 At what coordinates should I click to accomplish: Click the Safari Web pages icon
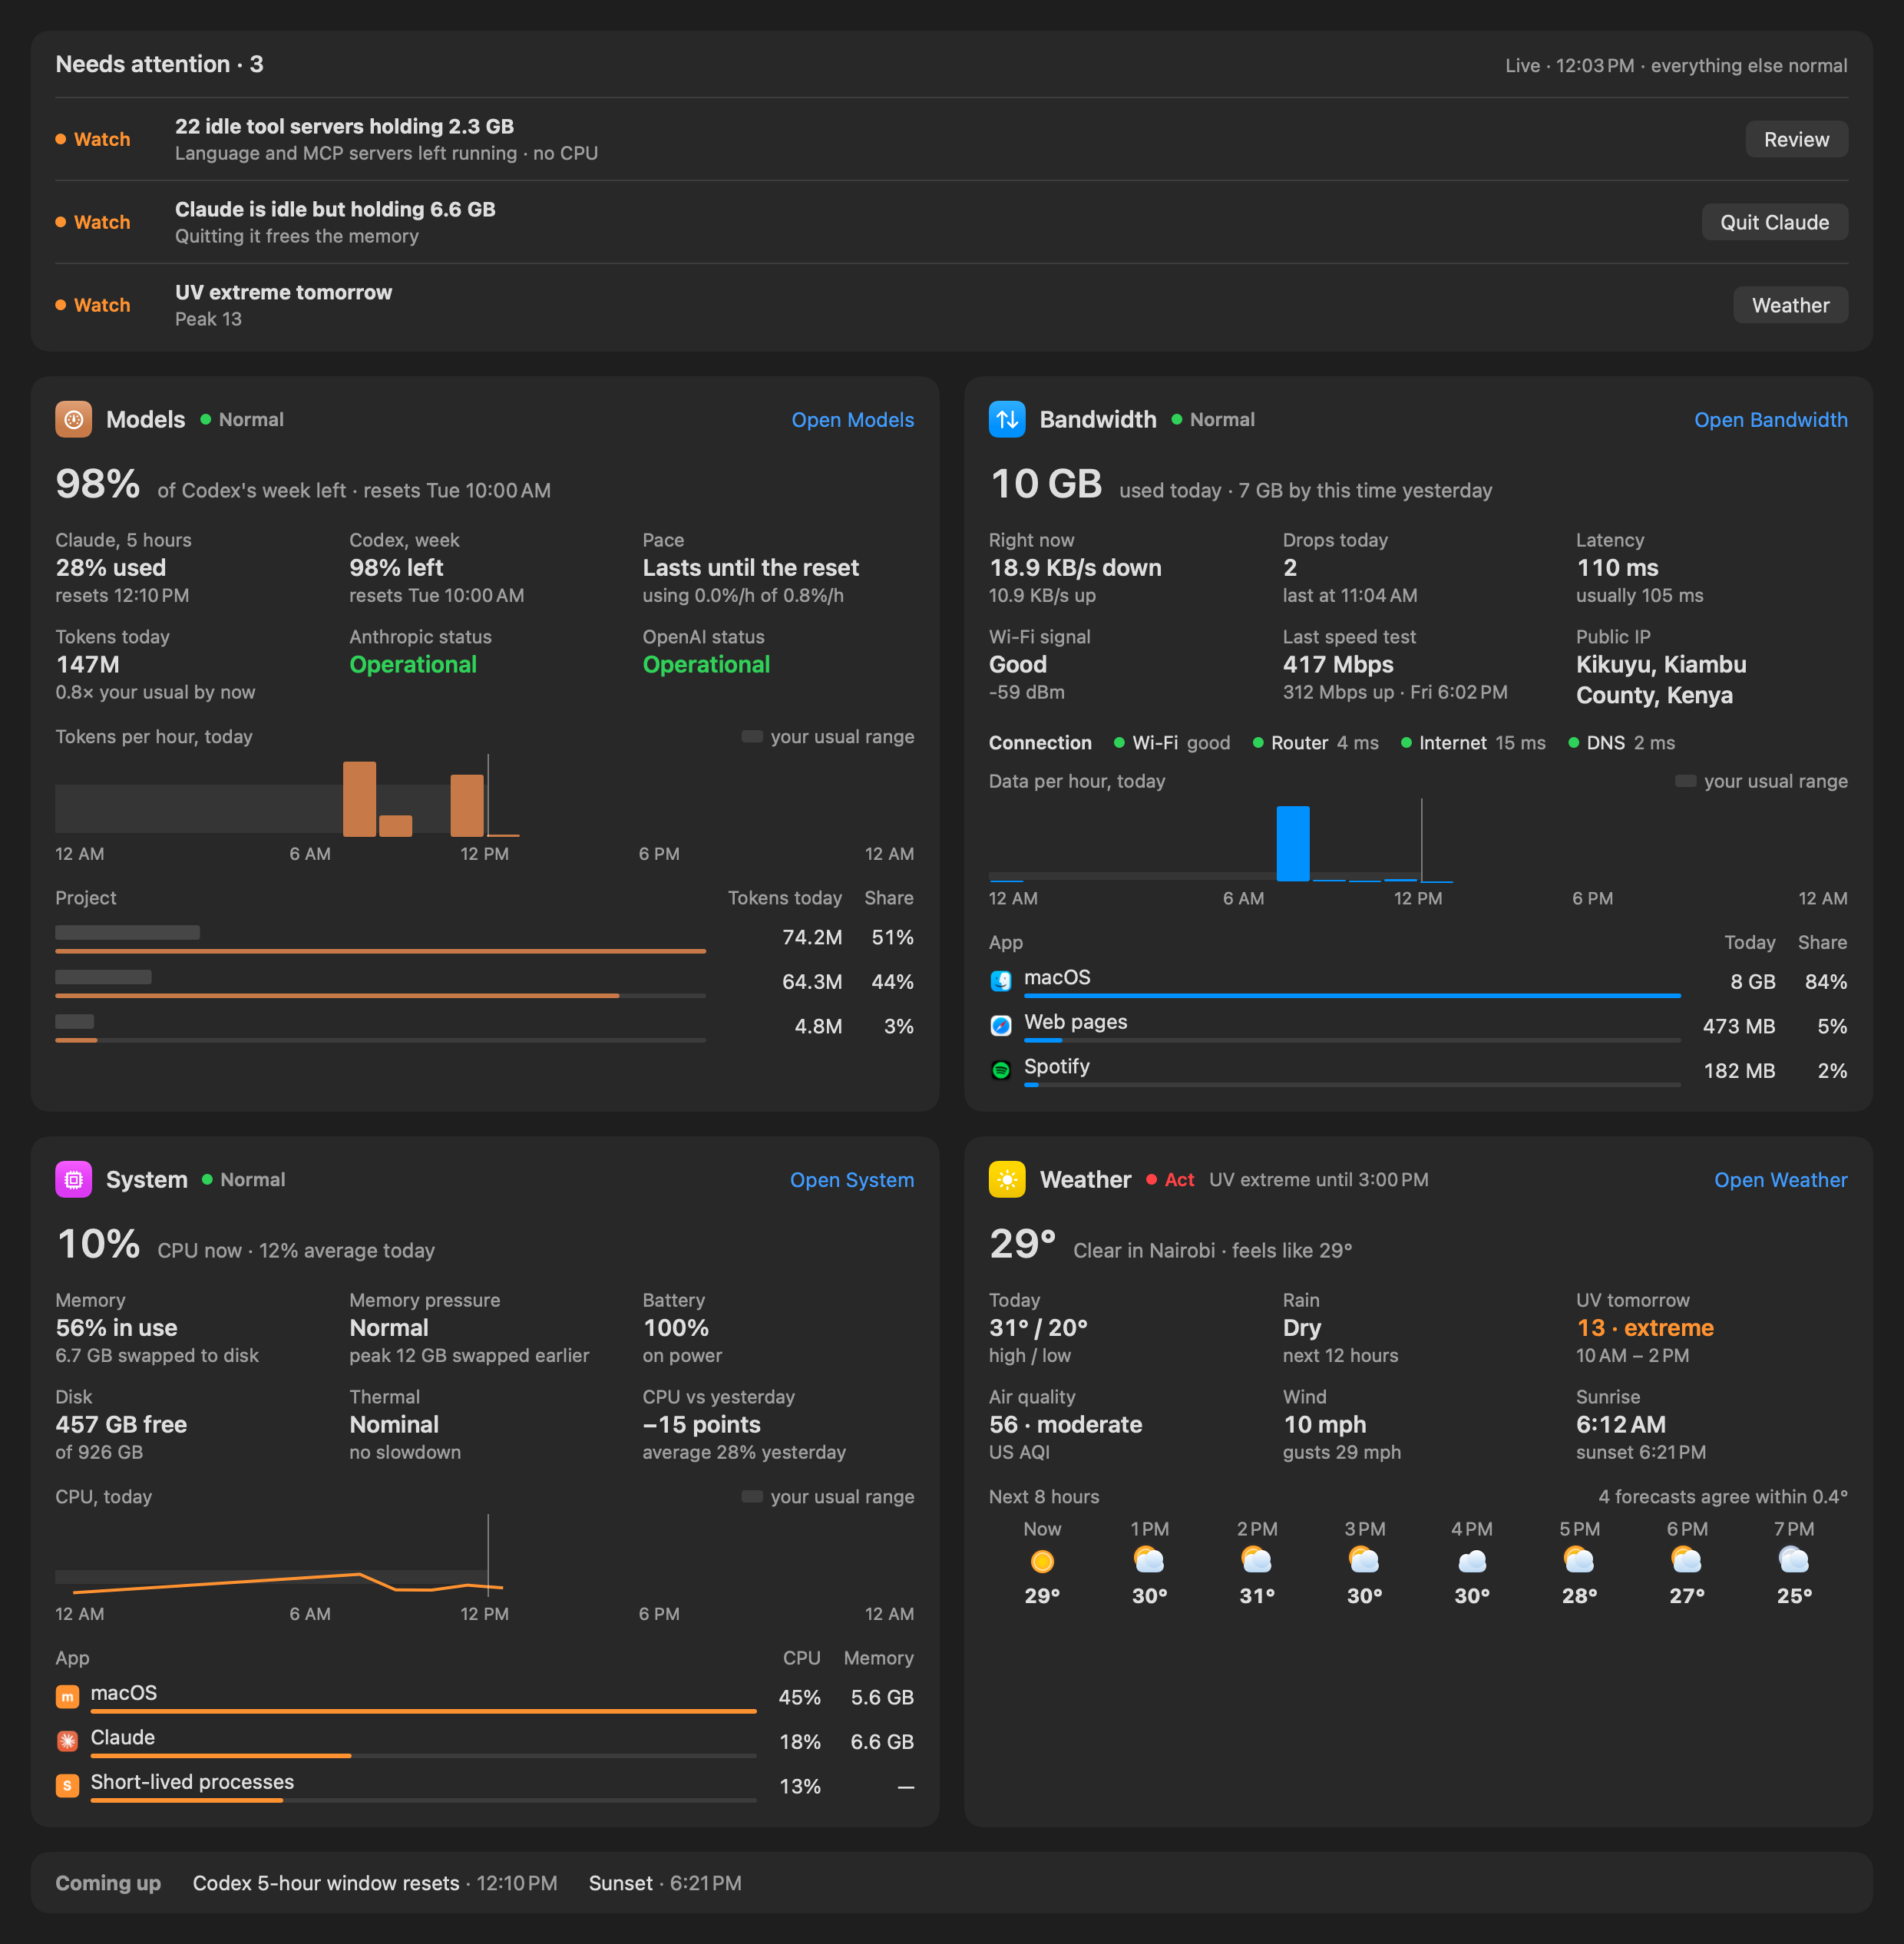(1000, 1025)
